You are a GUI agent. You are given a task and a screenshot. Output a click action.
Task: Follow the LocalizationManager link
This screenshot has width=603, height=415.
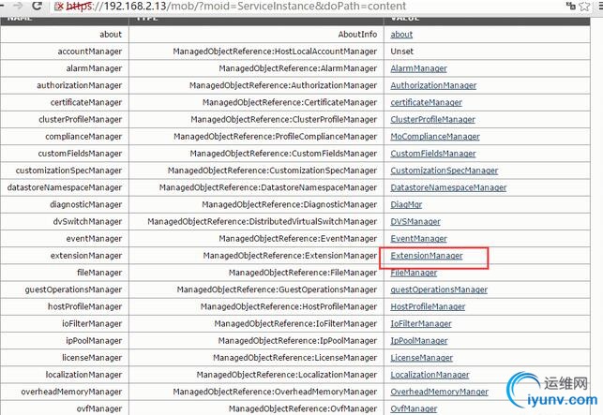[x=430, y=375]
